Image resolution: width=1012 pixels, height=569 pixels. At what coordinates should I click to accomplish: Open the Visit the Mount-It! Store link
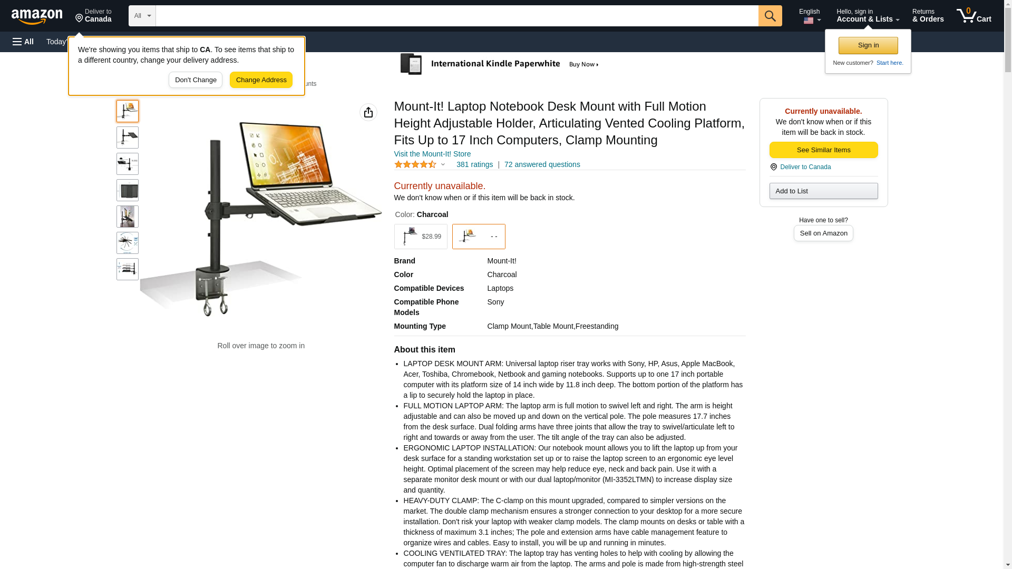[432, 154]
